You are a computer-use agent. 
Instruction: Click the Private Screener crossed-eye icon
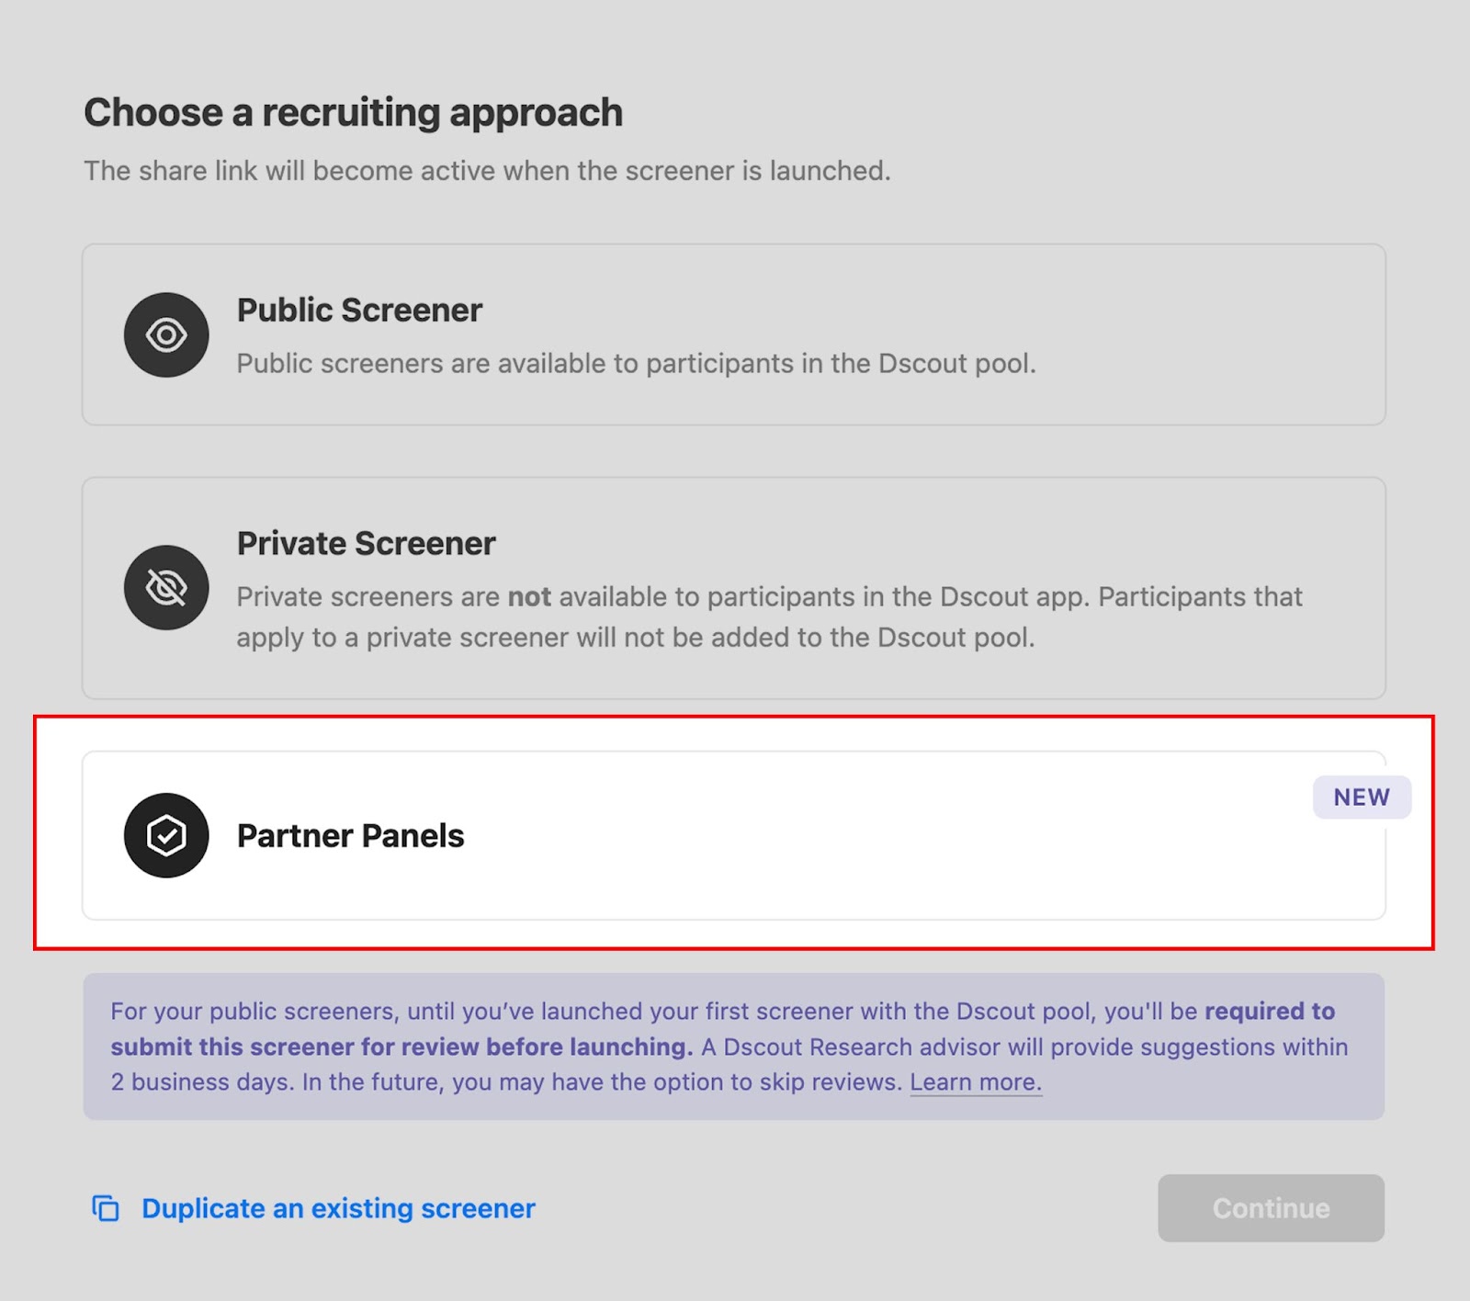pyautogui.click(x=166, y=588)
